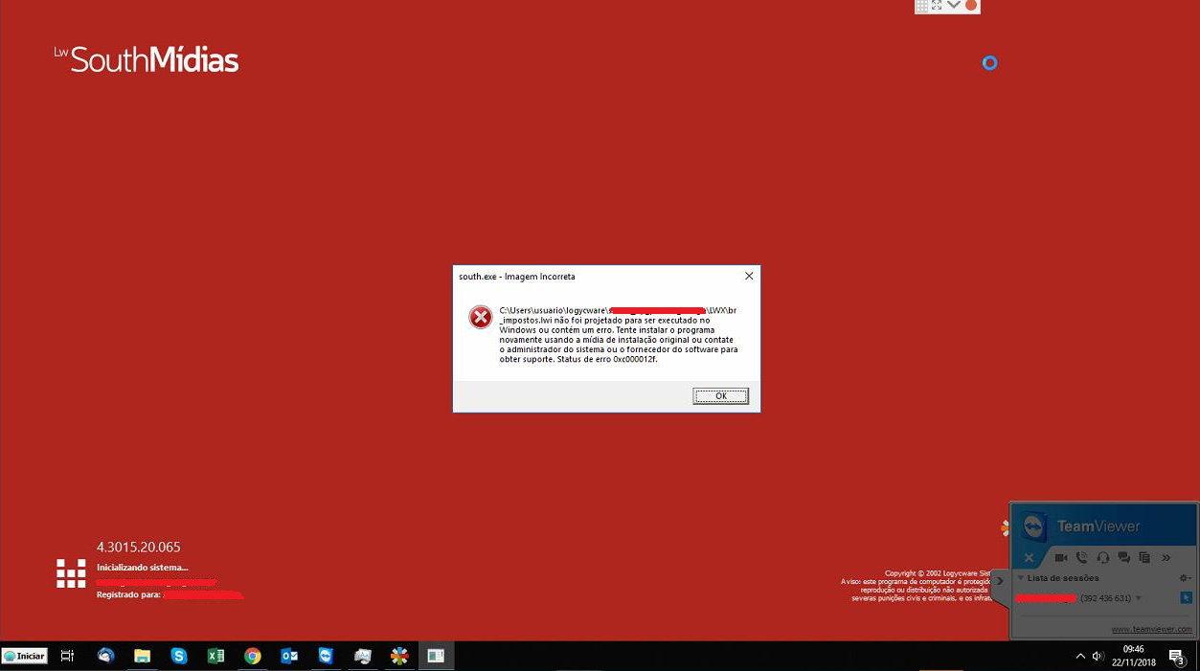The width and height of the screenshot is (1200, 671).
Task: Toggle remote control cursor button for session
Action: click(x=1186, y=598)
